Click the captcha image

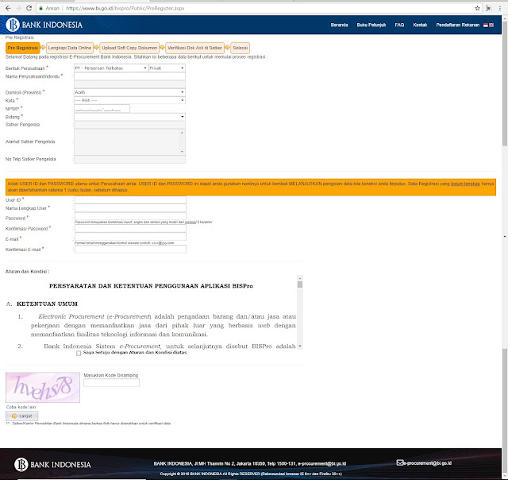click(43, 388)
